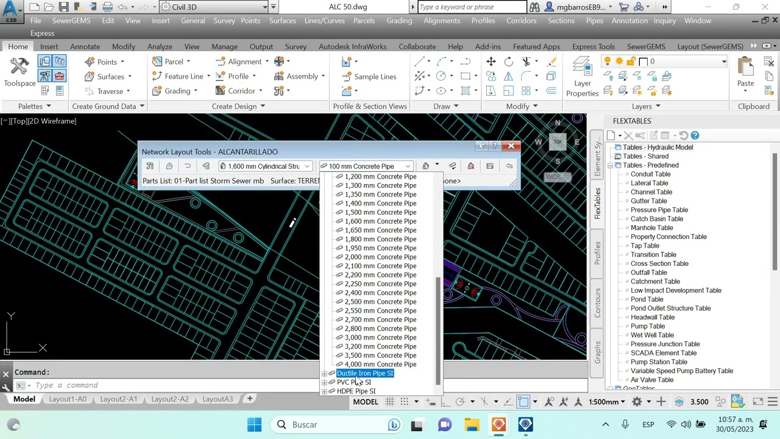Open Layer Properties manager
This screenshot has width=780, height=439.
coord(582,77)
